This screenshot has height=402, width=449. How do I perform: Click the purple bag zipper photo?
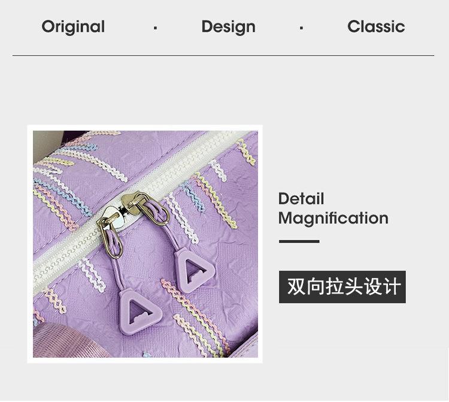click(x=145, y=244)
